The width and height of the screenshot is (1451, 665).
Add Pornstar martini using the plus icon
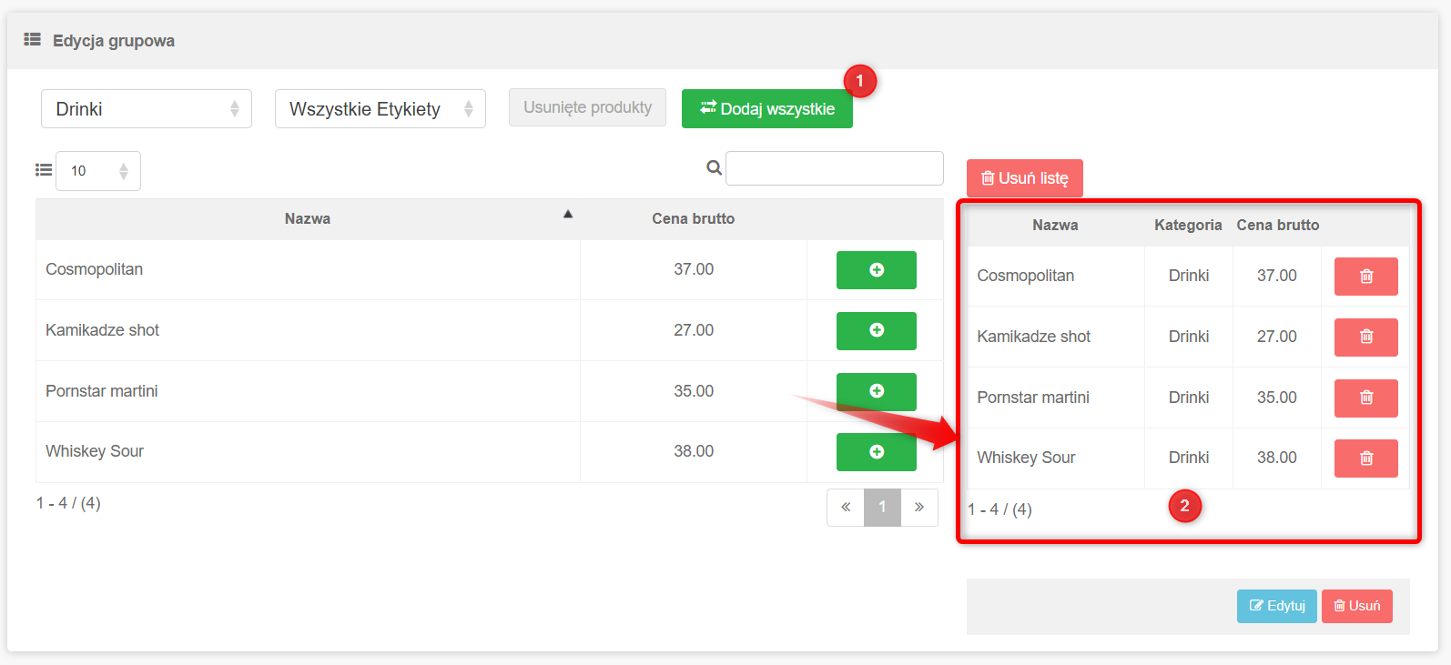pyautogui.click(x=876, y=391)
